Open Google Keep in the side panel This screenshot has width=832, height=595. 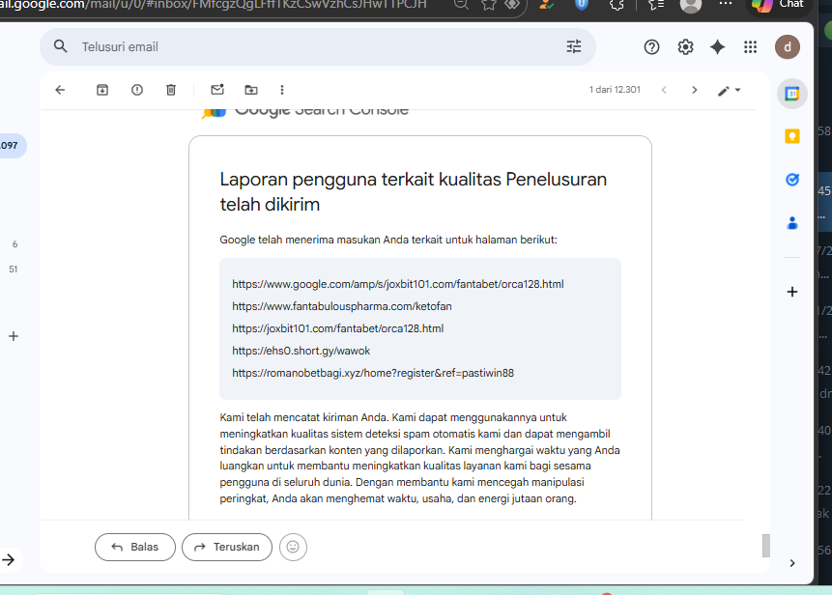point(792,137)
